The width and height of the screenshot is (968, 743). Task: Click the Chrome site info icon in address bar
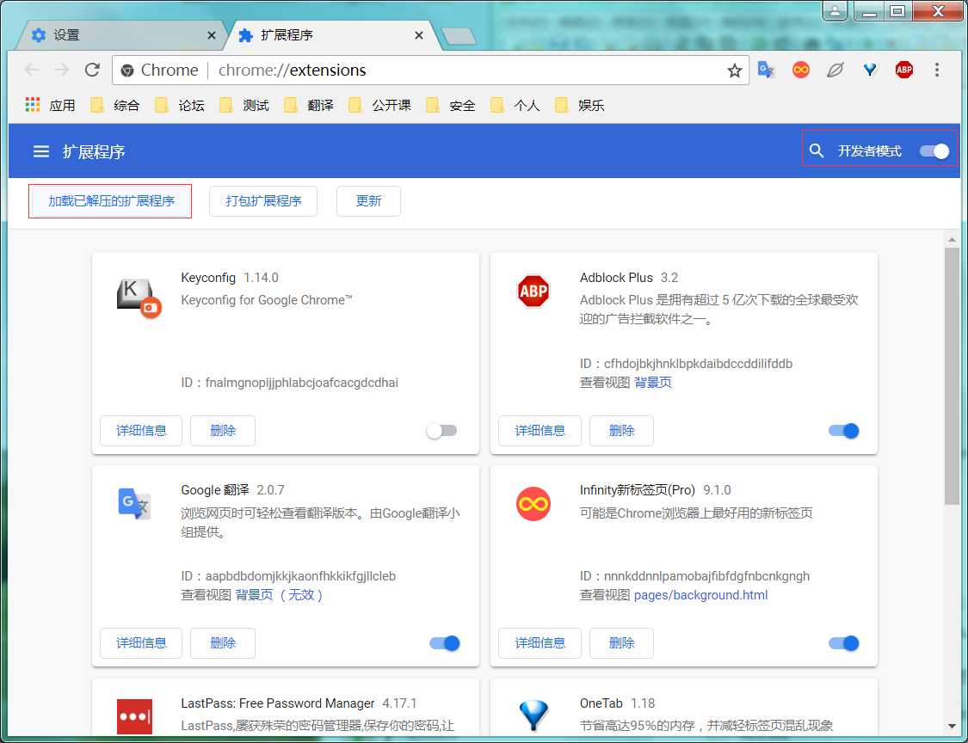tap(127, 71)
